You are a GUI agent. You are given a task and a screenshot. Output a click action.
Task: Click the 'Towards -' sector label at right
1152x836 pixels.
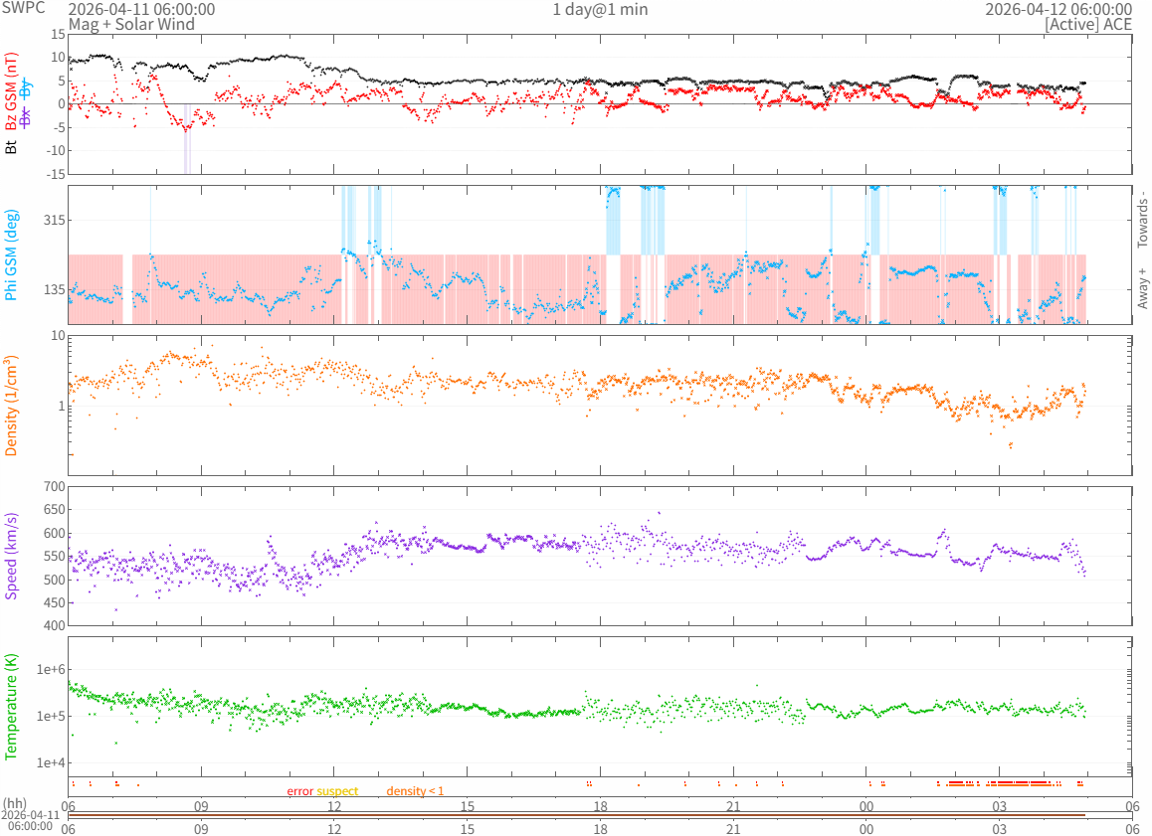click(x=1142, y=219)
